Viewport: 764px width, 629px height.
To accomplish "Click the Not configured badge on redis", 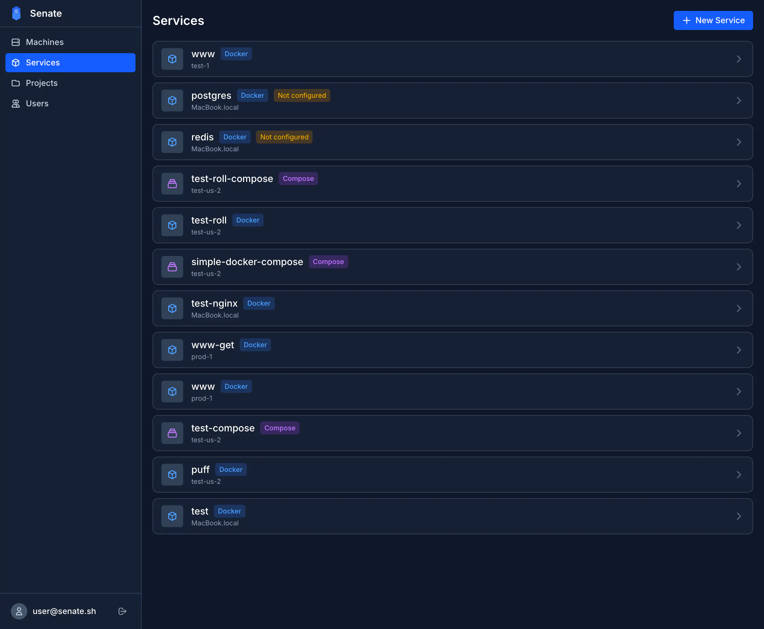I will pyautogui.click(x=284, y=137).
